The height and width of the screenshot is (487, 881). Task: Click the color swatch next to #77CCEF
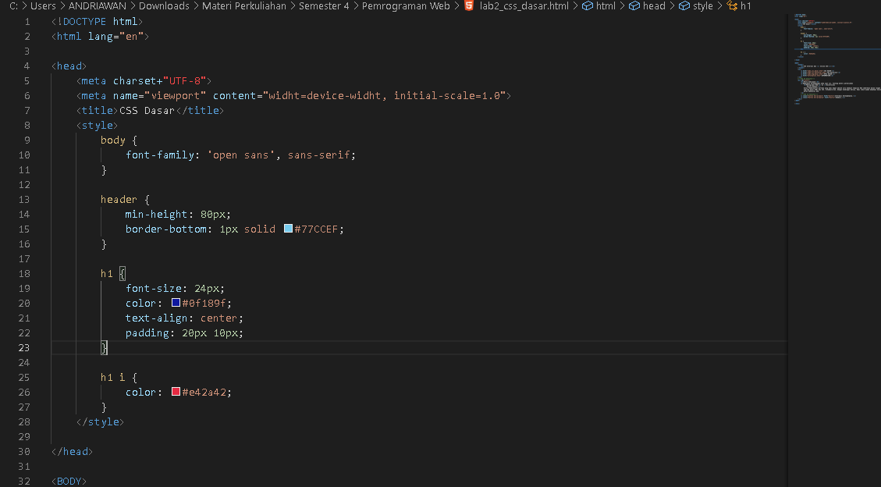click(289, 229)
